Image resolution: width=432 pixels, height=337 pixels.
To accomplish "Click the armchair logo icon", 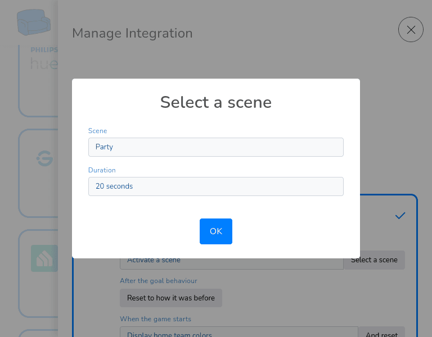I will [x=34, y=22].
